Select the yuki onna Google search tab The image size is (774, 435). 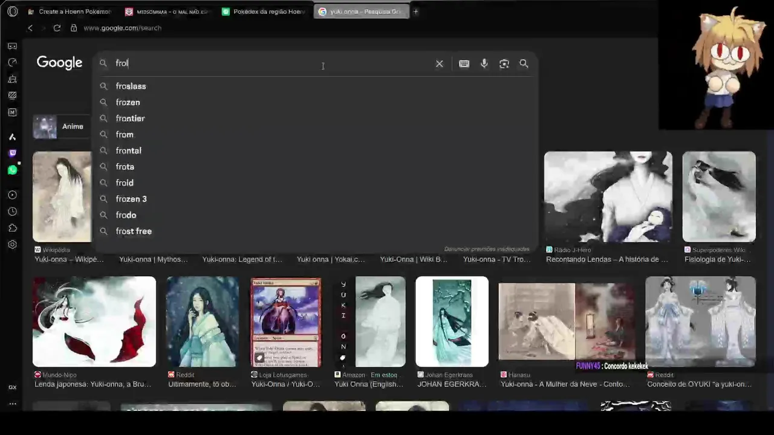click(361, 11)
